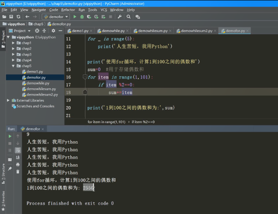Open the VCS menu
The width and height of the screenshot is (278, 214).
pyautogui.click(x=104, y=10)
